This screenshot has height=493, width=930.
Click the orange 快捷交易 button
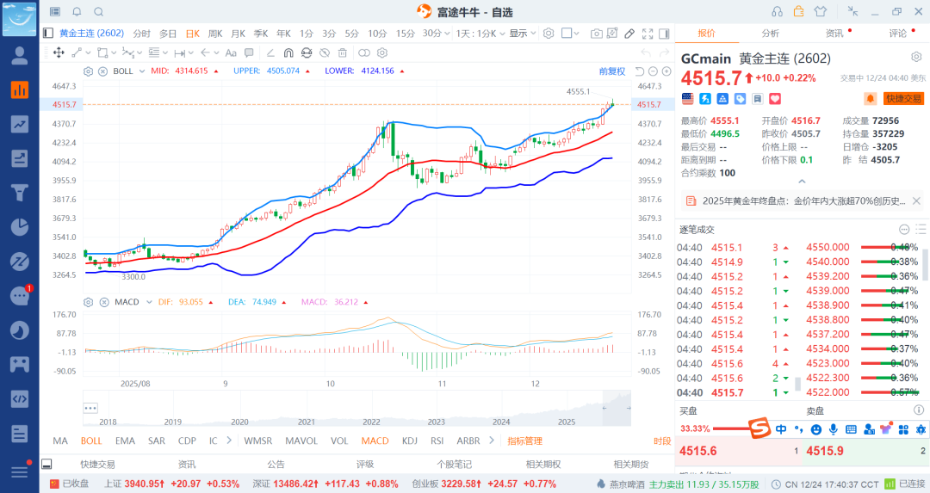904,99
